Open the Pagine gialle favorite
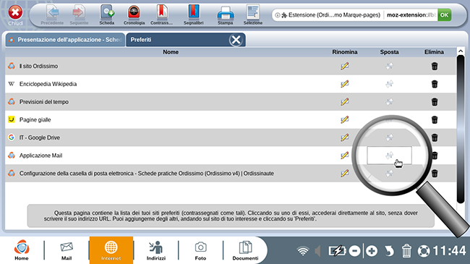The width and height of the screenshot is (470, 264). [x=35, y=119]
